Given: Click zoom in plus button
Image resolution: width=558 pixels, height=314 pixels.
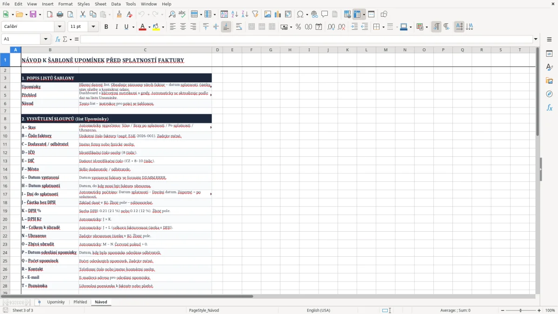Looking at the screenshot, I should point(539,310).
